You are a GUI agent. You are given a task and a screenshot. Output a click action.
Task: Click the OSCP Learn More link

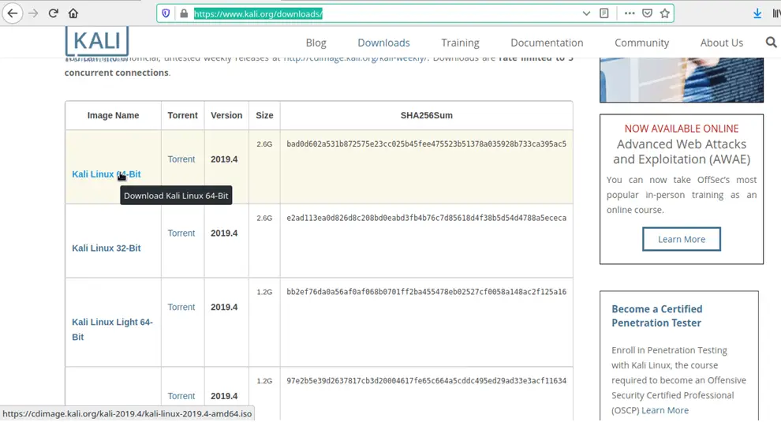[665, 410]
